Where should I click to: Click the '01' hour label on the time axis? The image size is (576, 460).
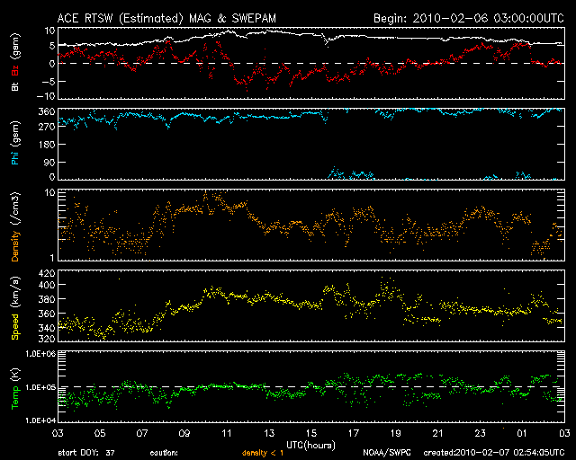tap(522, 433)
